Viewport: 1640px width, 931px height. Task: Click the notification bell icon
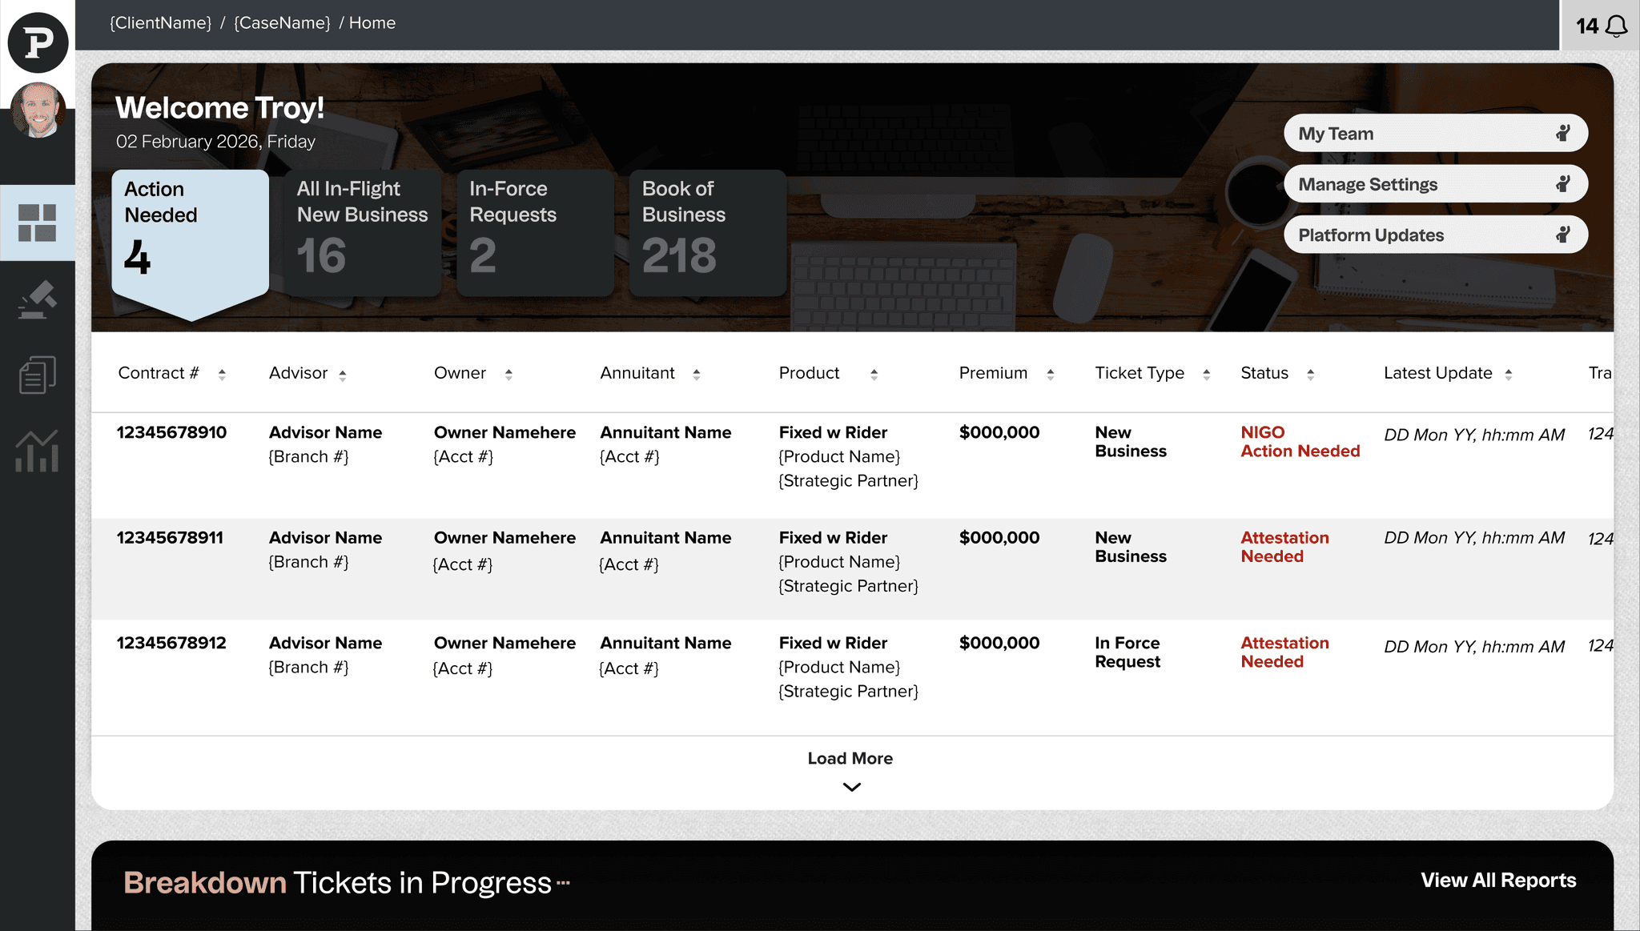[1617, 26]
